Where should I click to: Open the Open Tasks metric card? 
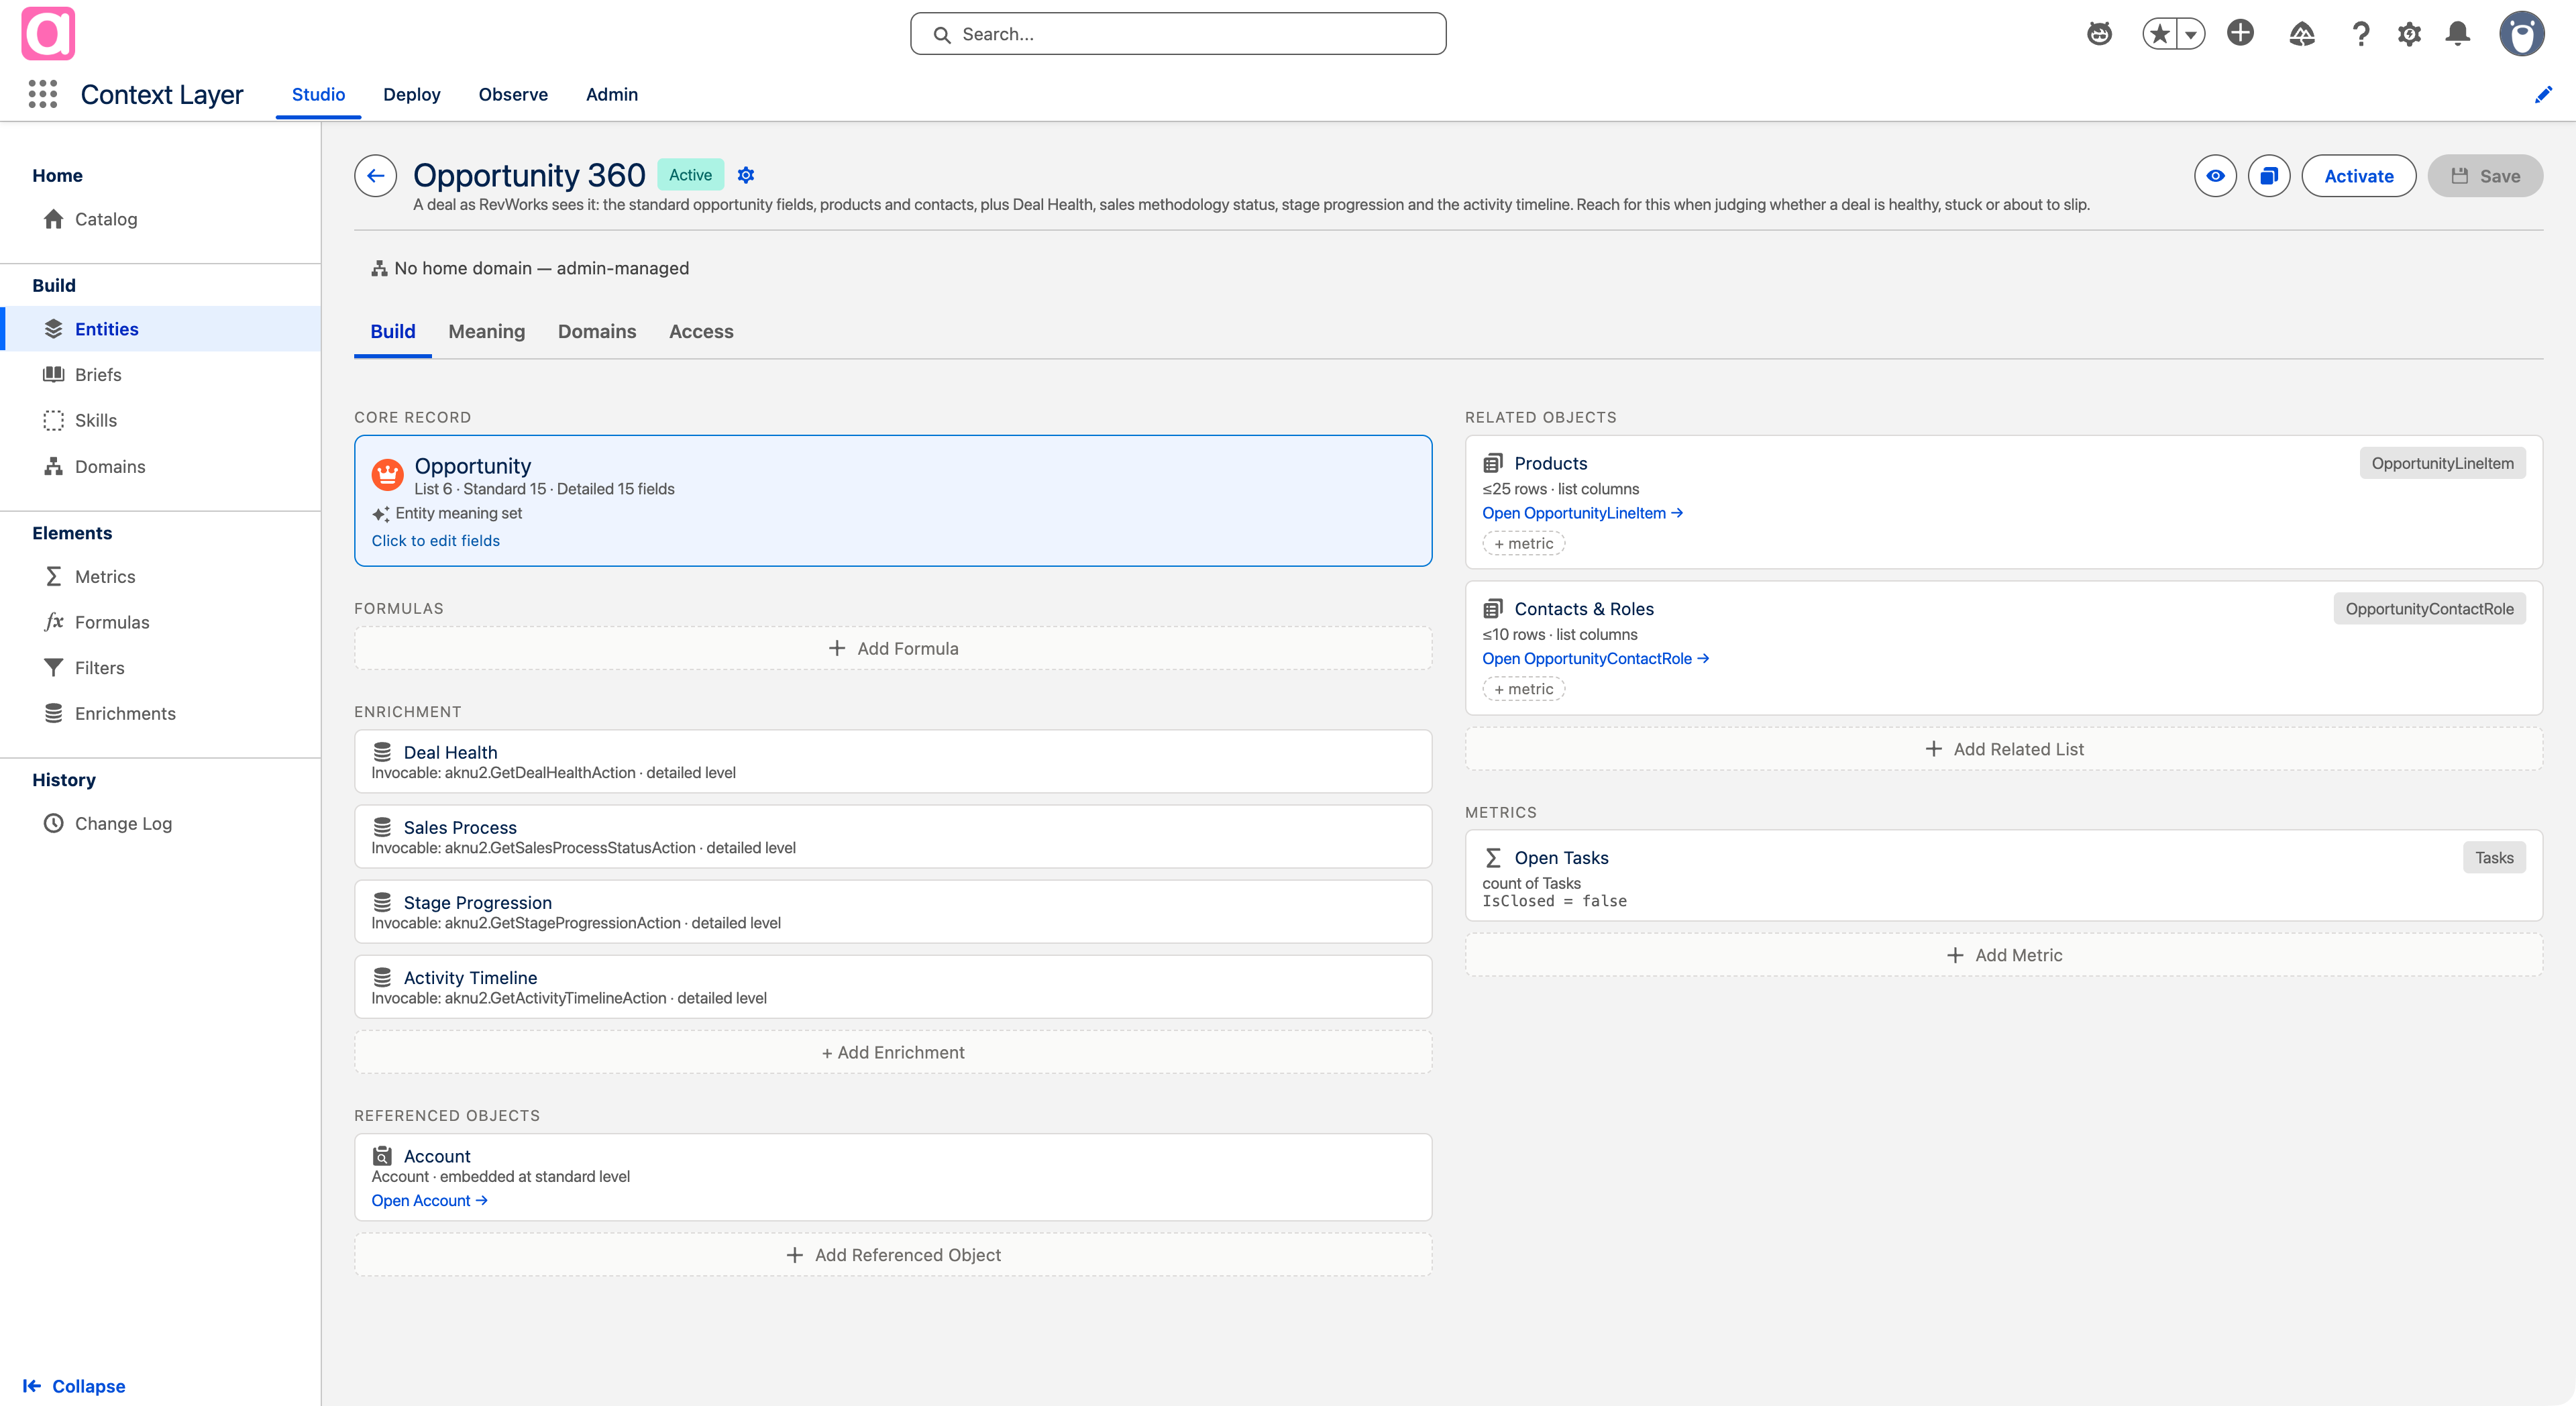2003,875
